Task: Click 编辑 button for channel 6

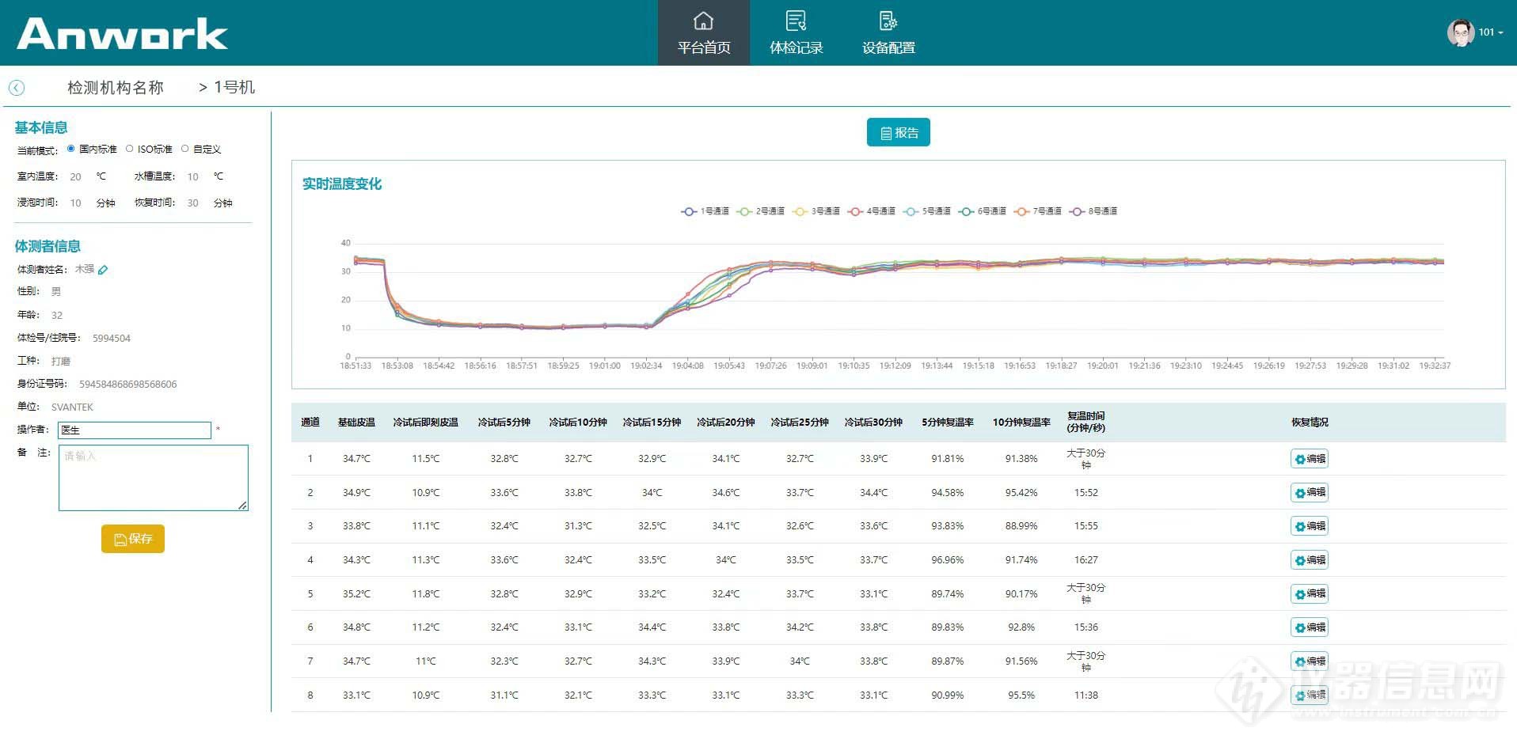Action: point(1310,627)
